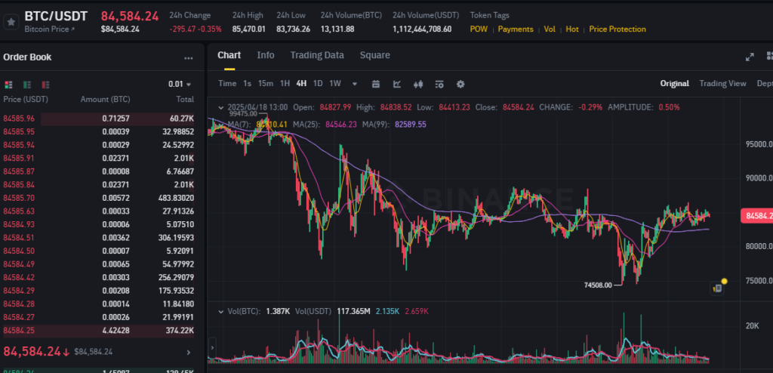Click the current price label 84584 on price axis

tap(756, 216)
